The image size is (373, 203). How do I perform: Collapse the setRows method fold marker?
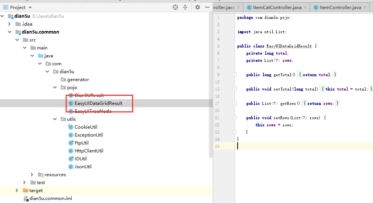click(235, 118)
